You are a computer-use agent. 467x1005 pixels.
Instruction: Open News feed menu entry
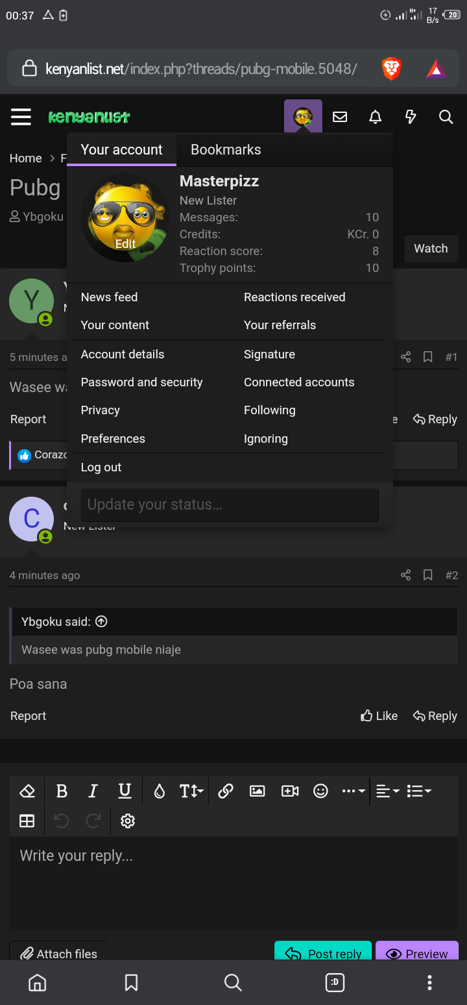(109, 297)
